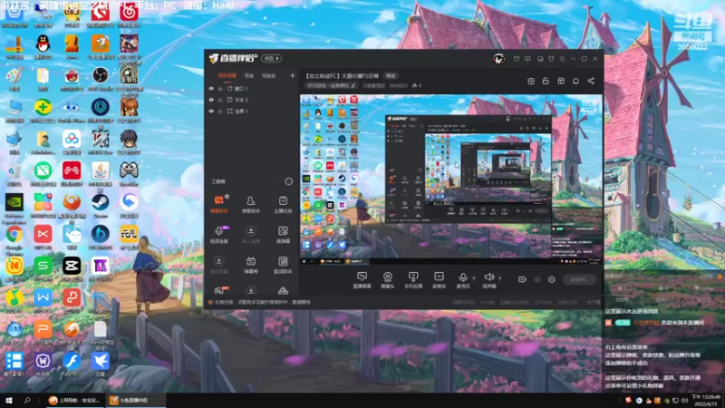Expand the 工具箱 toolbox circle button
Screen dimensions: 725x408
[288, 181]
